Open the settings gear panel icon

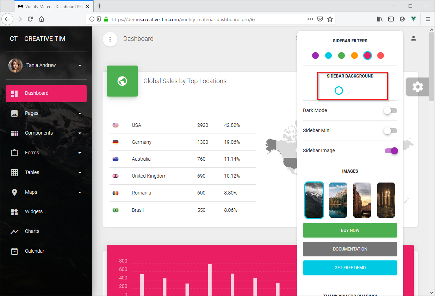[417, 87]
